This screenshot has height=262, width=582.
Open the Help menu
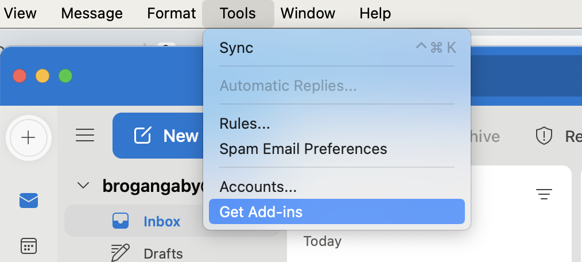tap(375, 13)
